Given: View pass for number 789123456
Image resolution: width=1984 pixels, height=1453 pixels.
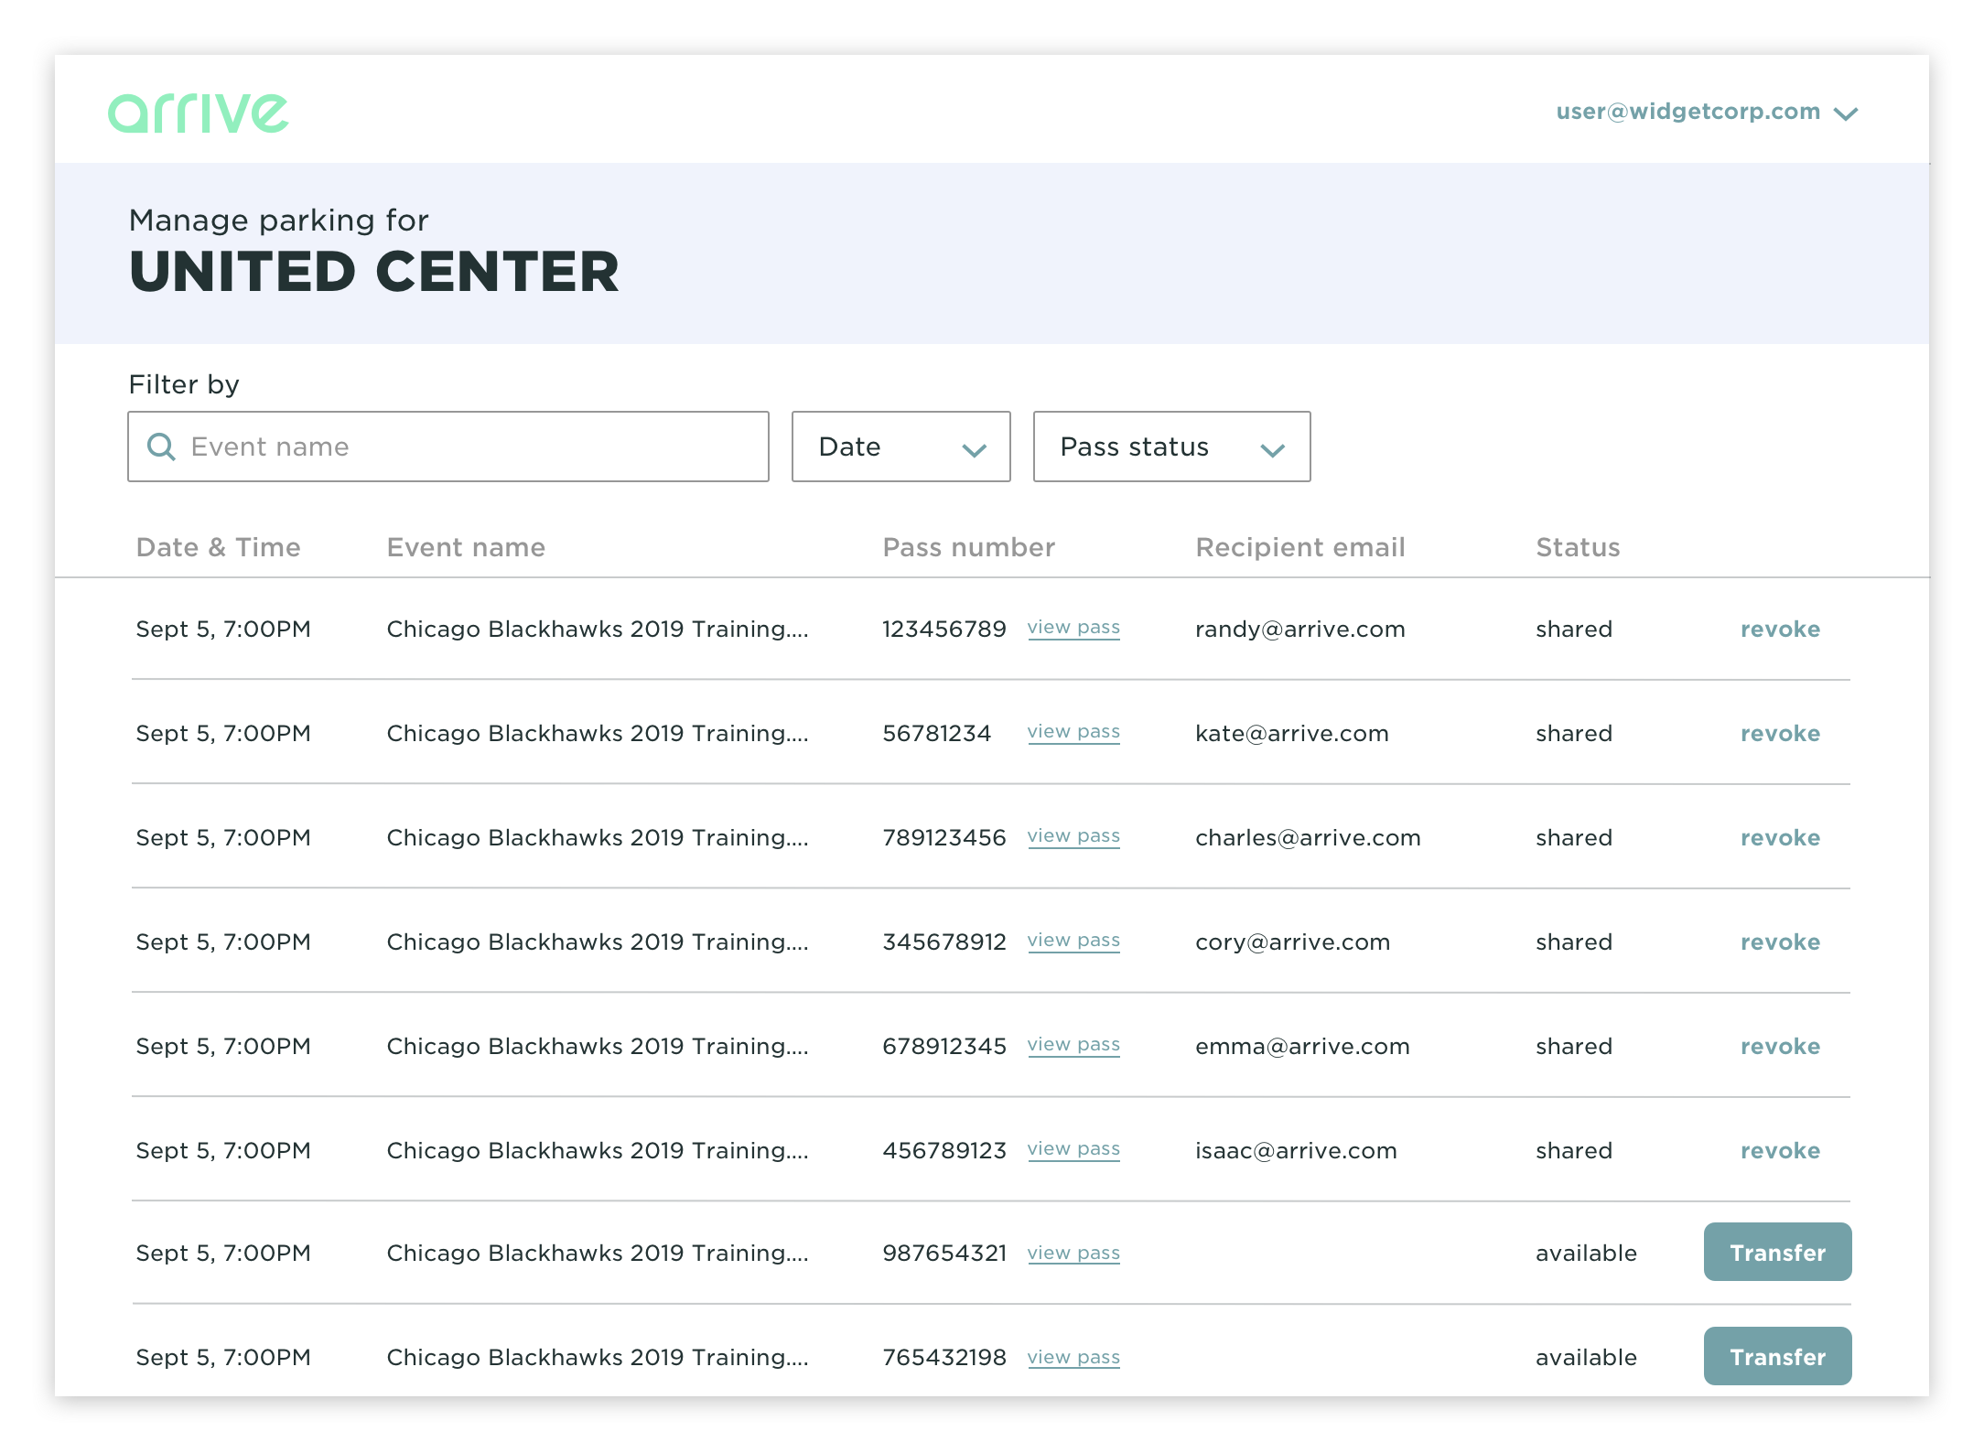Looking at the screenshot, I should coord(1073,836).
